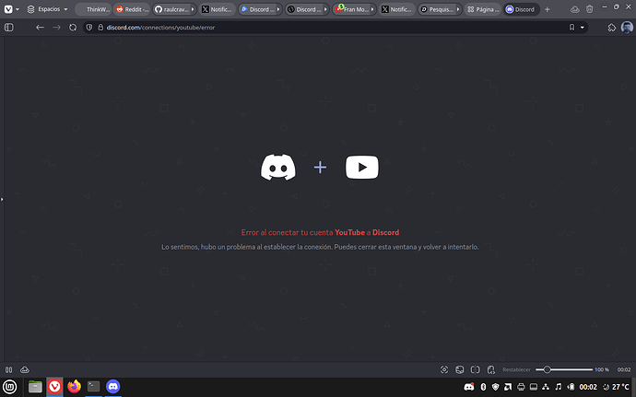636x397 pixels.
Task: Open the Linux Mint start menu
Action: pos(10,387)
